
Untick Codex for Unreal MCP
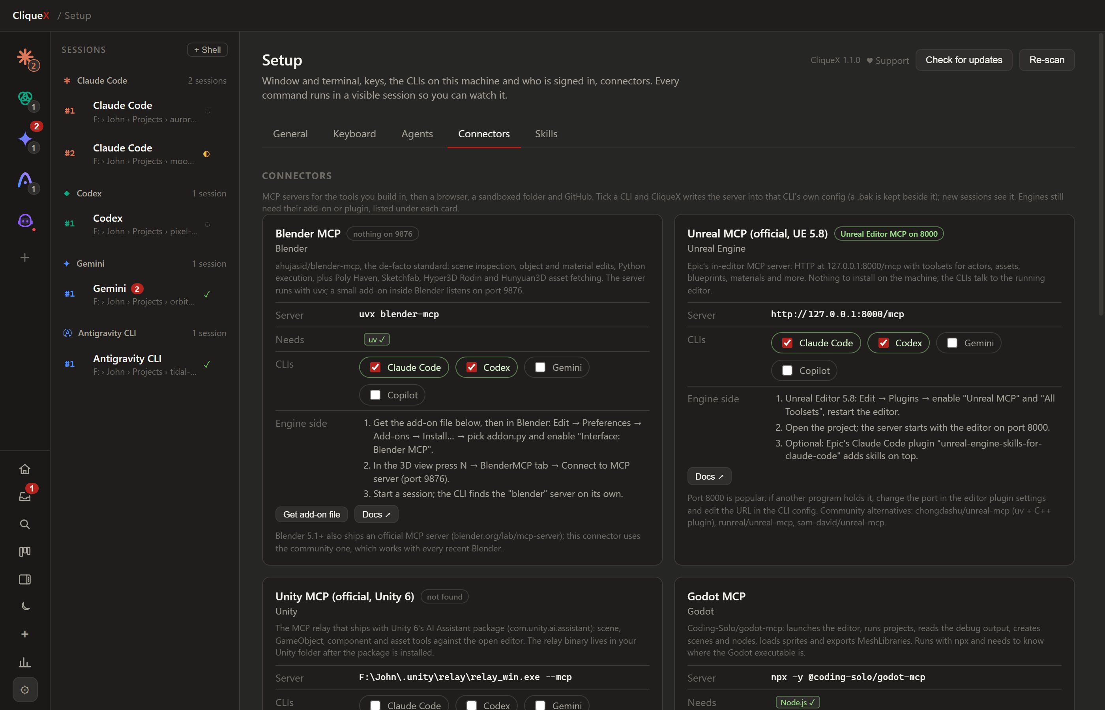click(x=883, y=343)
